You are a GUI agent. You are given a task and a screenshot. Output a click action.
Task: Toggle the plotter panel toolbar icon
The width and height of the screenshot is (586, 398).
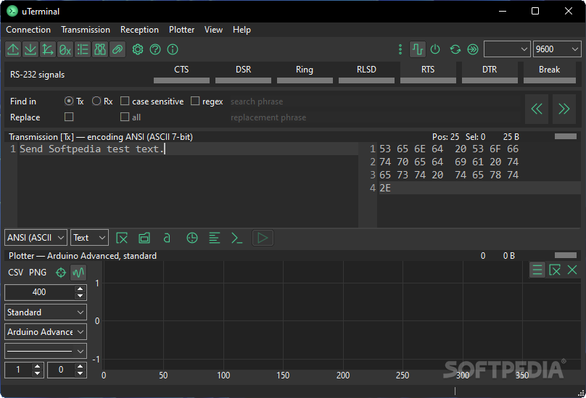point(48,49)
